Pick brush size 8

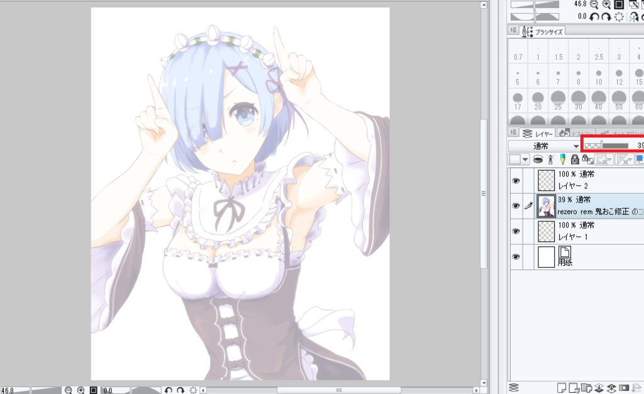click(x=579, y=76)
